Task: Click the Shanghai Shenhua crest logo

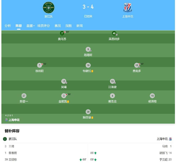Action: click(x=128, y=8)
